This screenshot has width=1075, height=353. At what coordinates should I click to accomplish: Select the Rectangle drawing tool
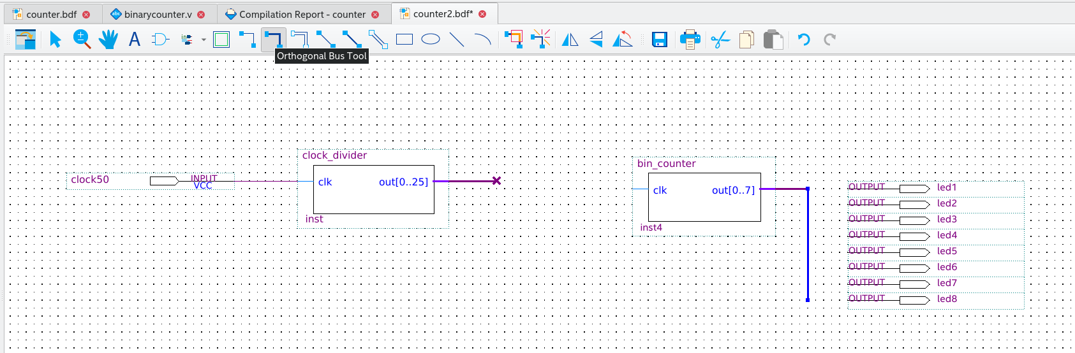point(404,40)
